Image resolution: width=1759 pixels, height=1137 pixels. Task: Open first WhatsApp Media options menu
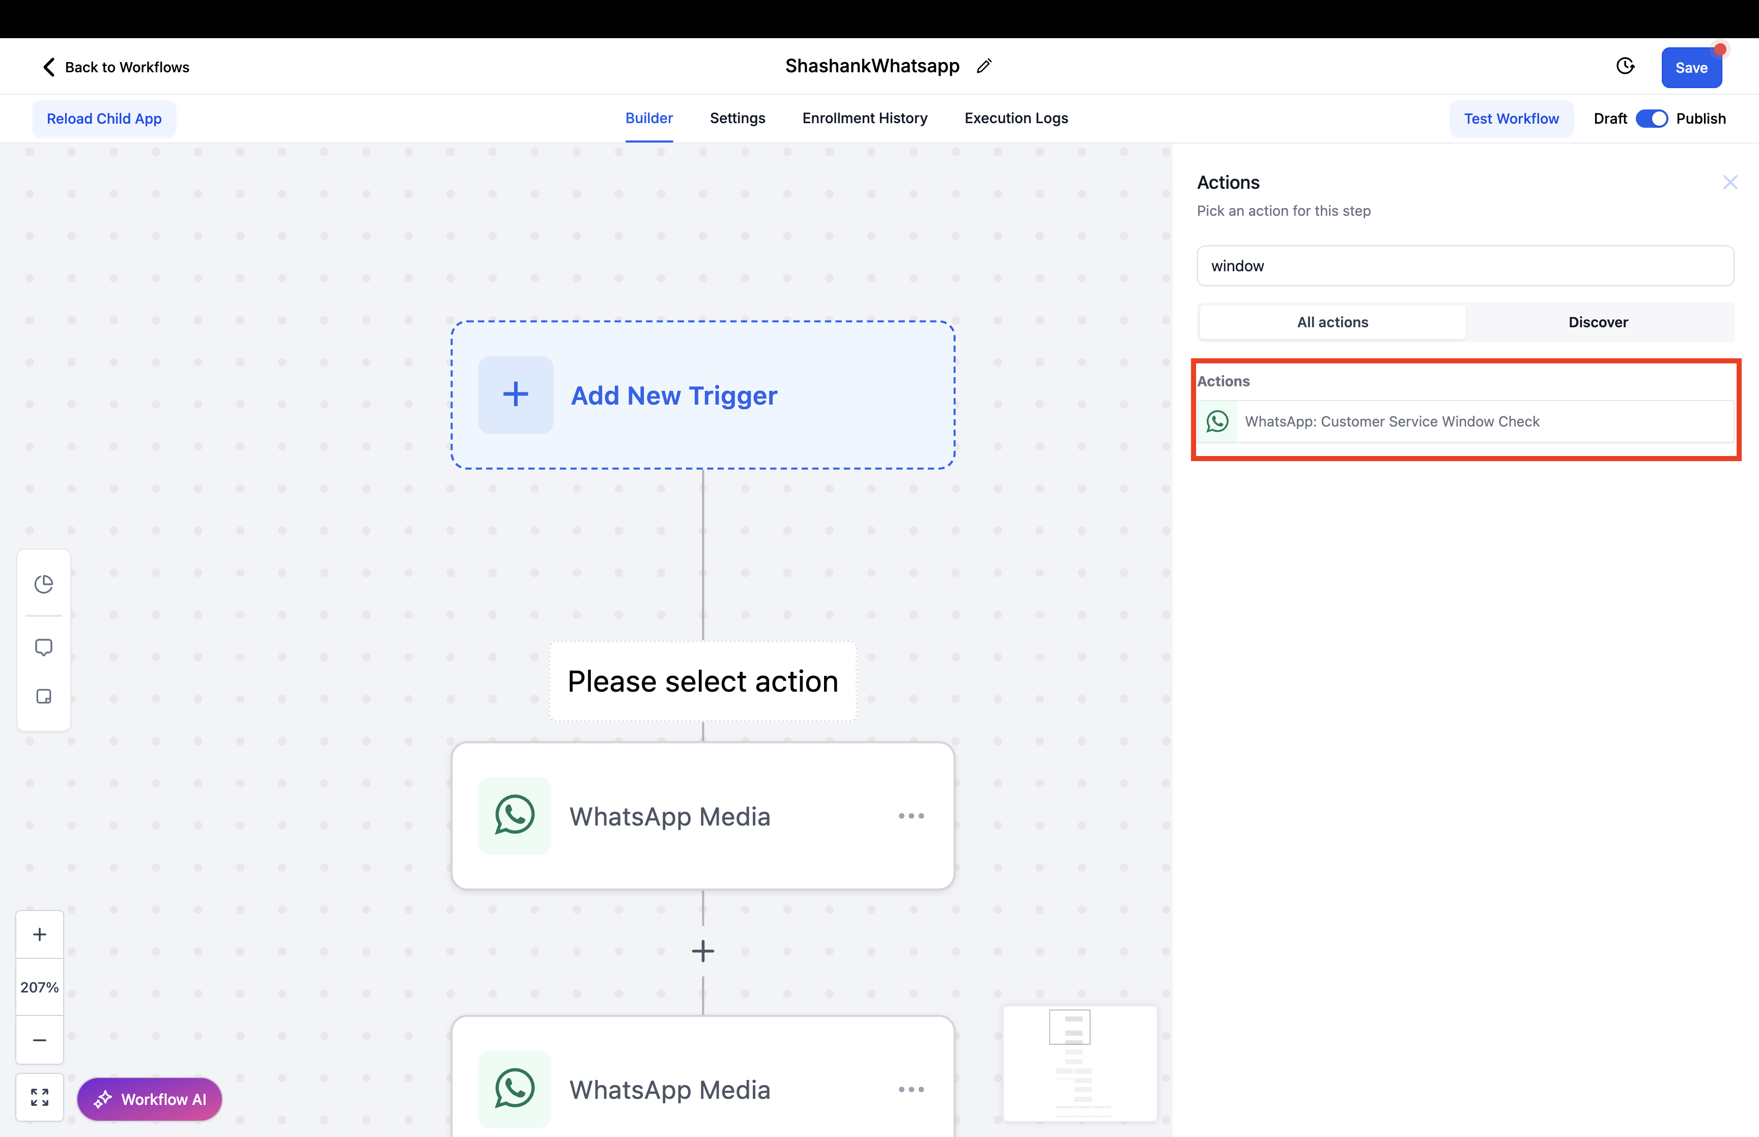pyautogui.click(x=911, y=816)
